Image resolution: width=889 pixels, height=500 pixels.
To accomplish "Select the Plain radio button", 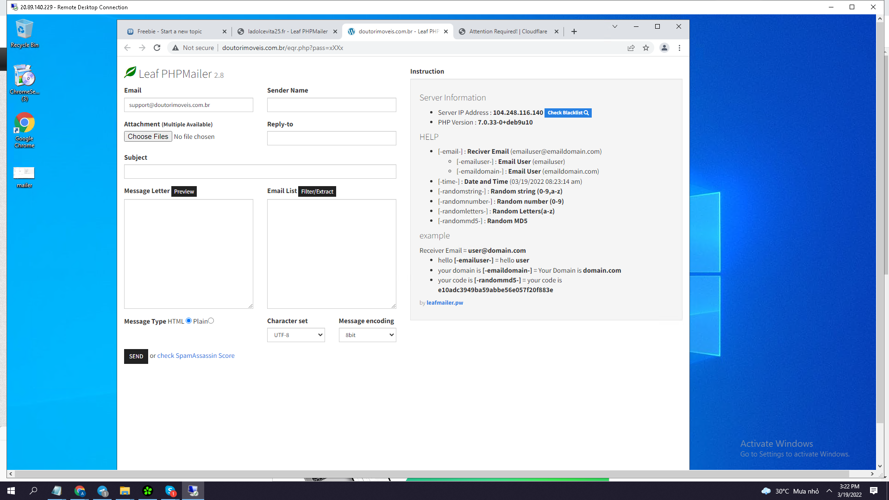I will 211,320.
